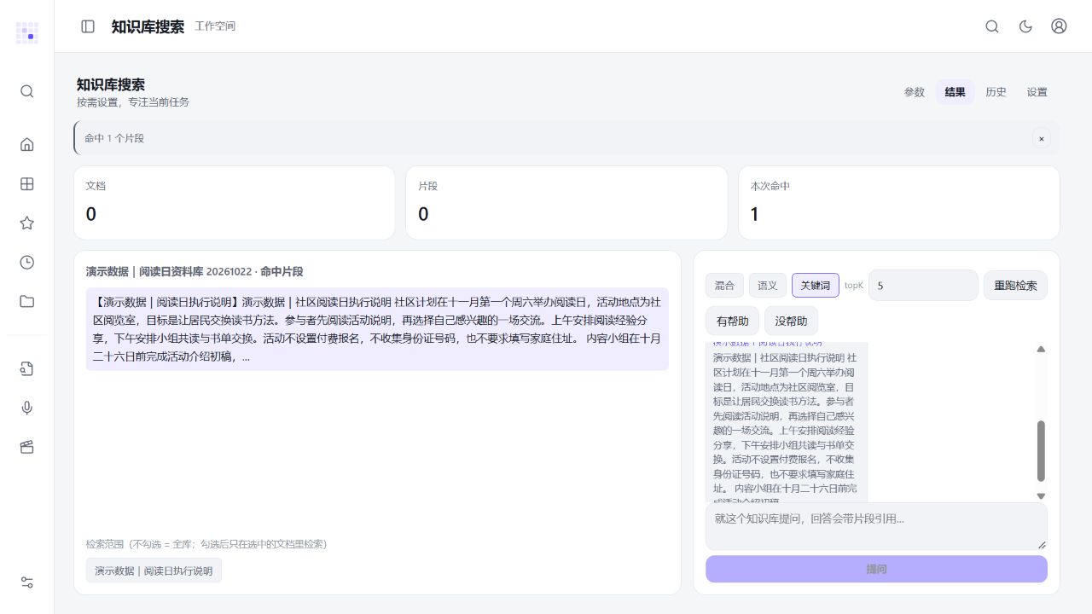1092x614 pixels.
Task: Select the 关键词 retrieval mode
Action: [816, 285]
